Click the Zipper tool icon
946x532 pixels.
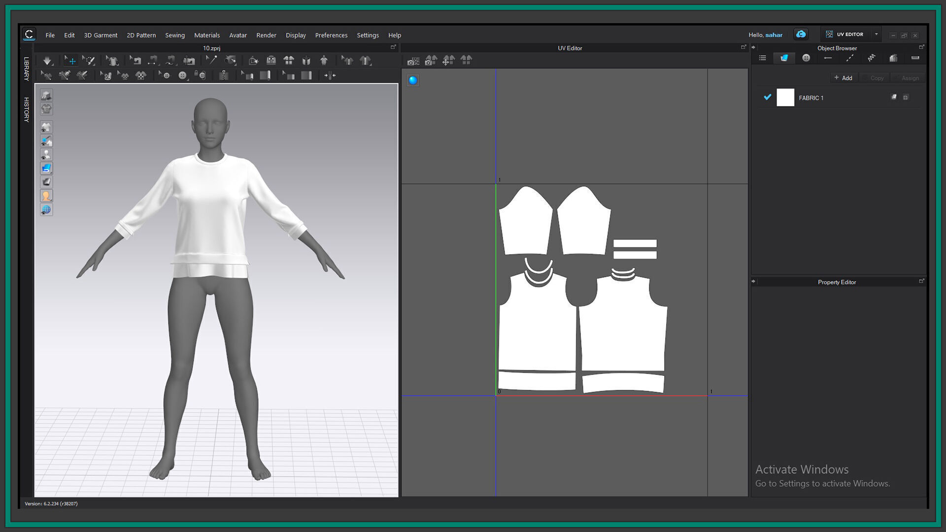[x=224, y=75]
